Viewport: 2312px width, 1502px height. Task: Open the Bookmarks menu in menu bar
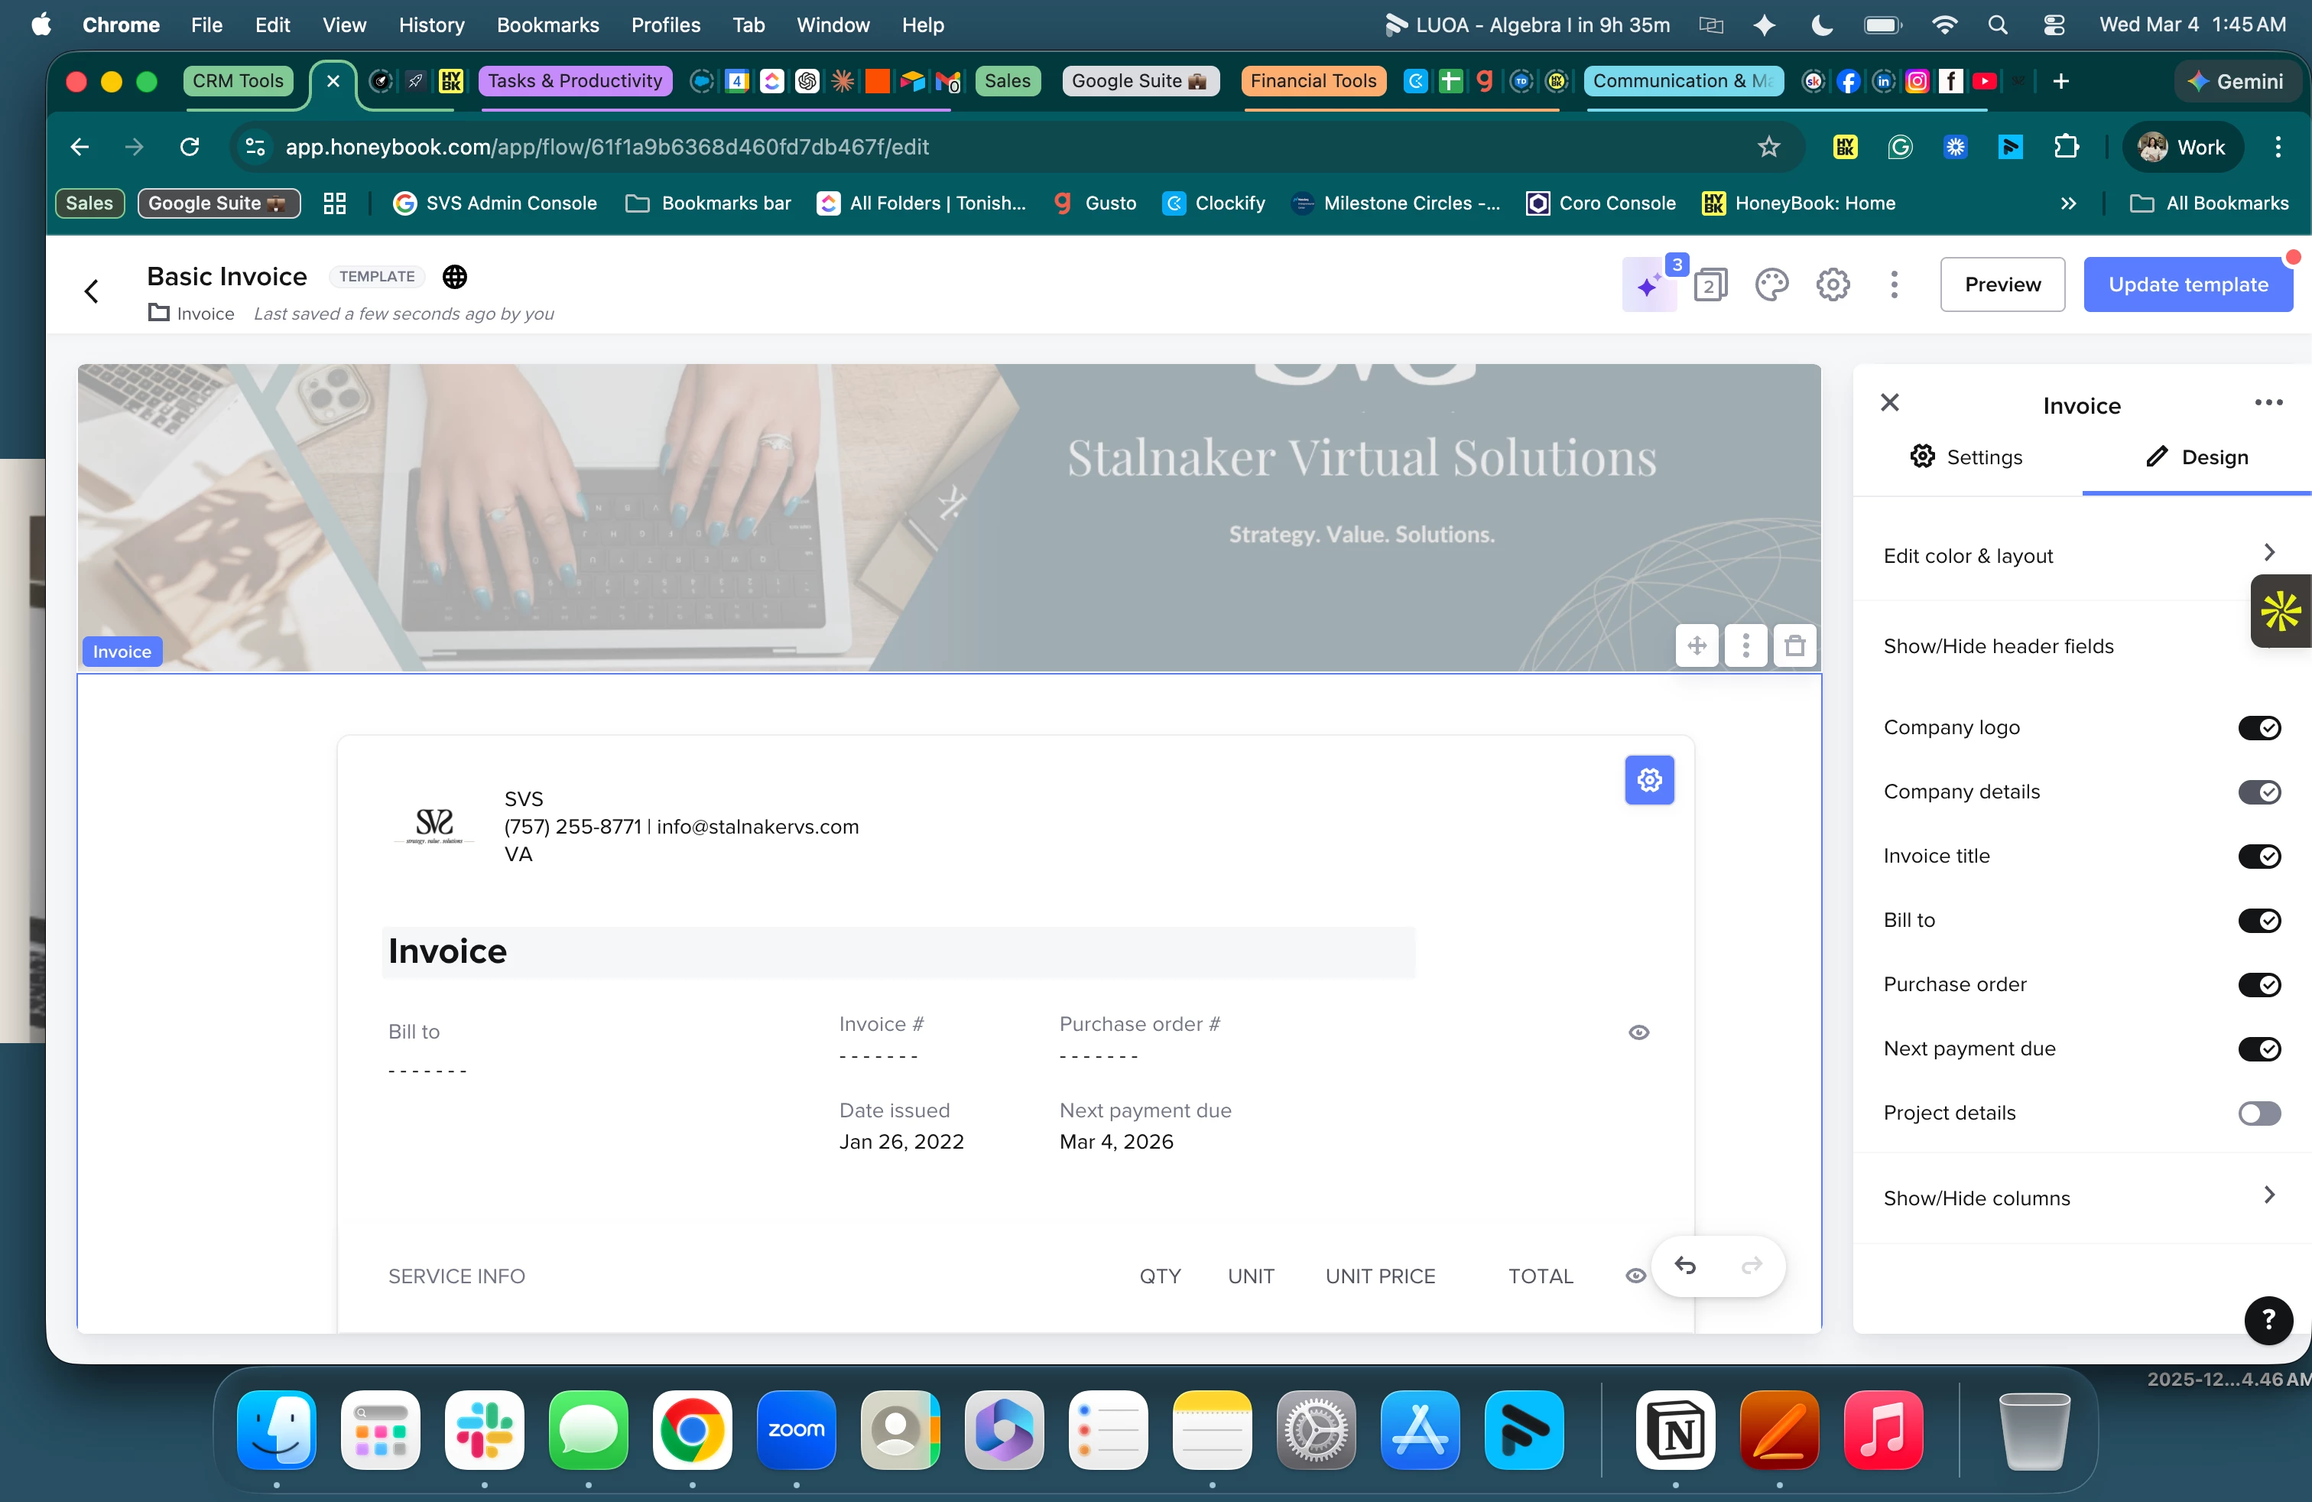(x=547, y=25)
